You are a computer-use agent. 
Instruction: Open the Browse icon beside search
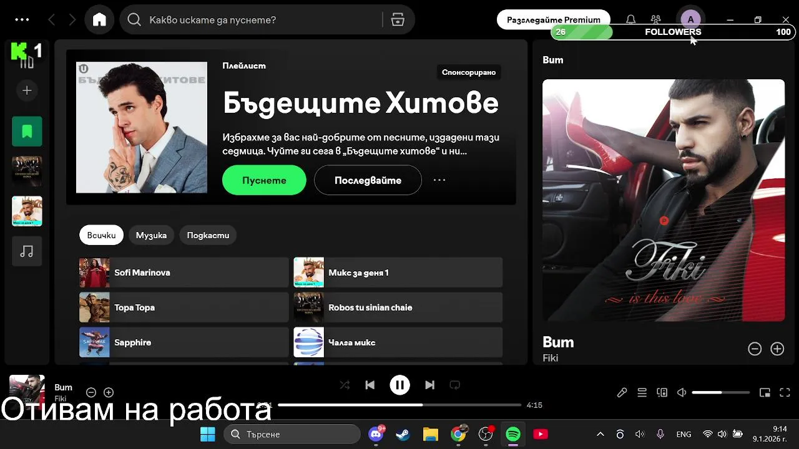click(x=398, y=20)
